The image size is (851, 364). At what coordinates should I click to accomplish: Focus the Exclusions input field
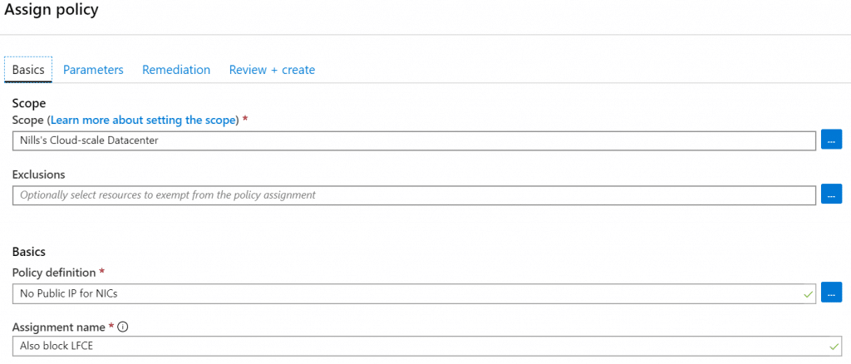pos(414,194)
